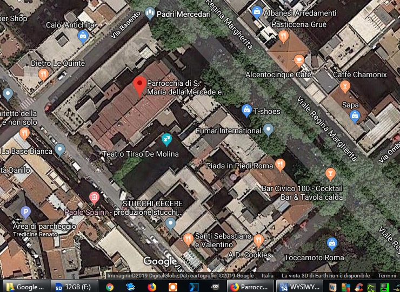The height and width of the screenshot is (292, 400).
Task: Click the Paolo Spaini label text
Action: pos(85,212)
